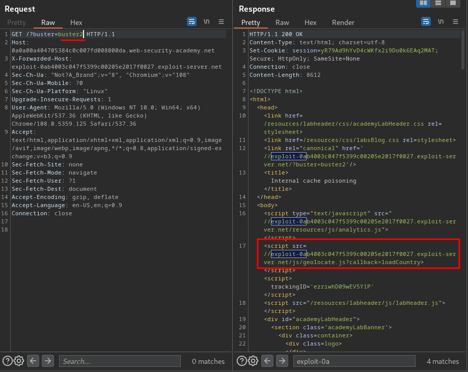Go to next match in Response search

[x=282, y=361]
